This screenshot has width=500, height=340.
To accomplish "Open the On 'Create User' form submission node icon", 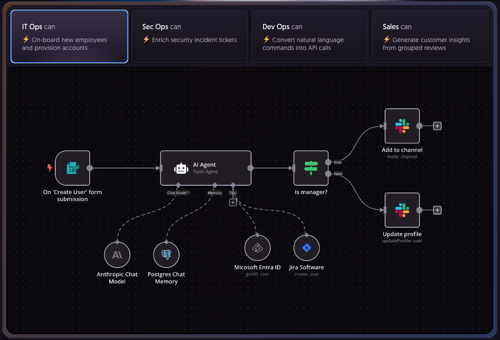I will pos(73,168).
